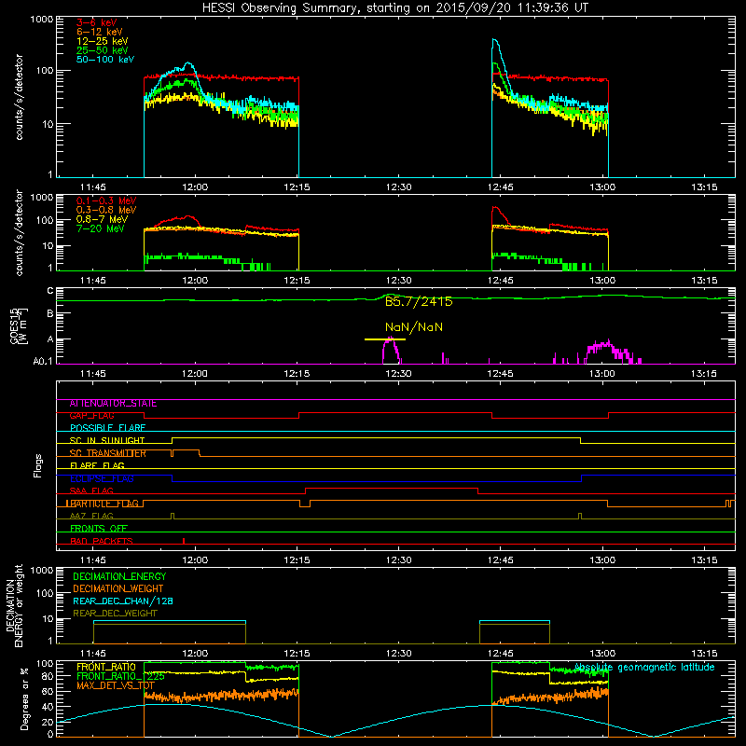Click the AAZ_FLAG label
Viewport: 746px width, 746px height.
coord(91,517)
